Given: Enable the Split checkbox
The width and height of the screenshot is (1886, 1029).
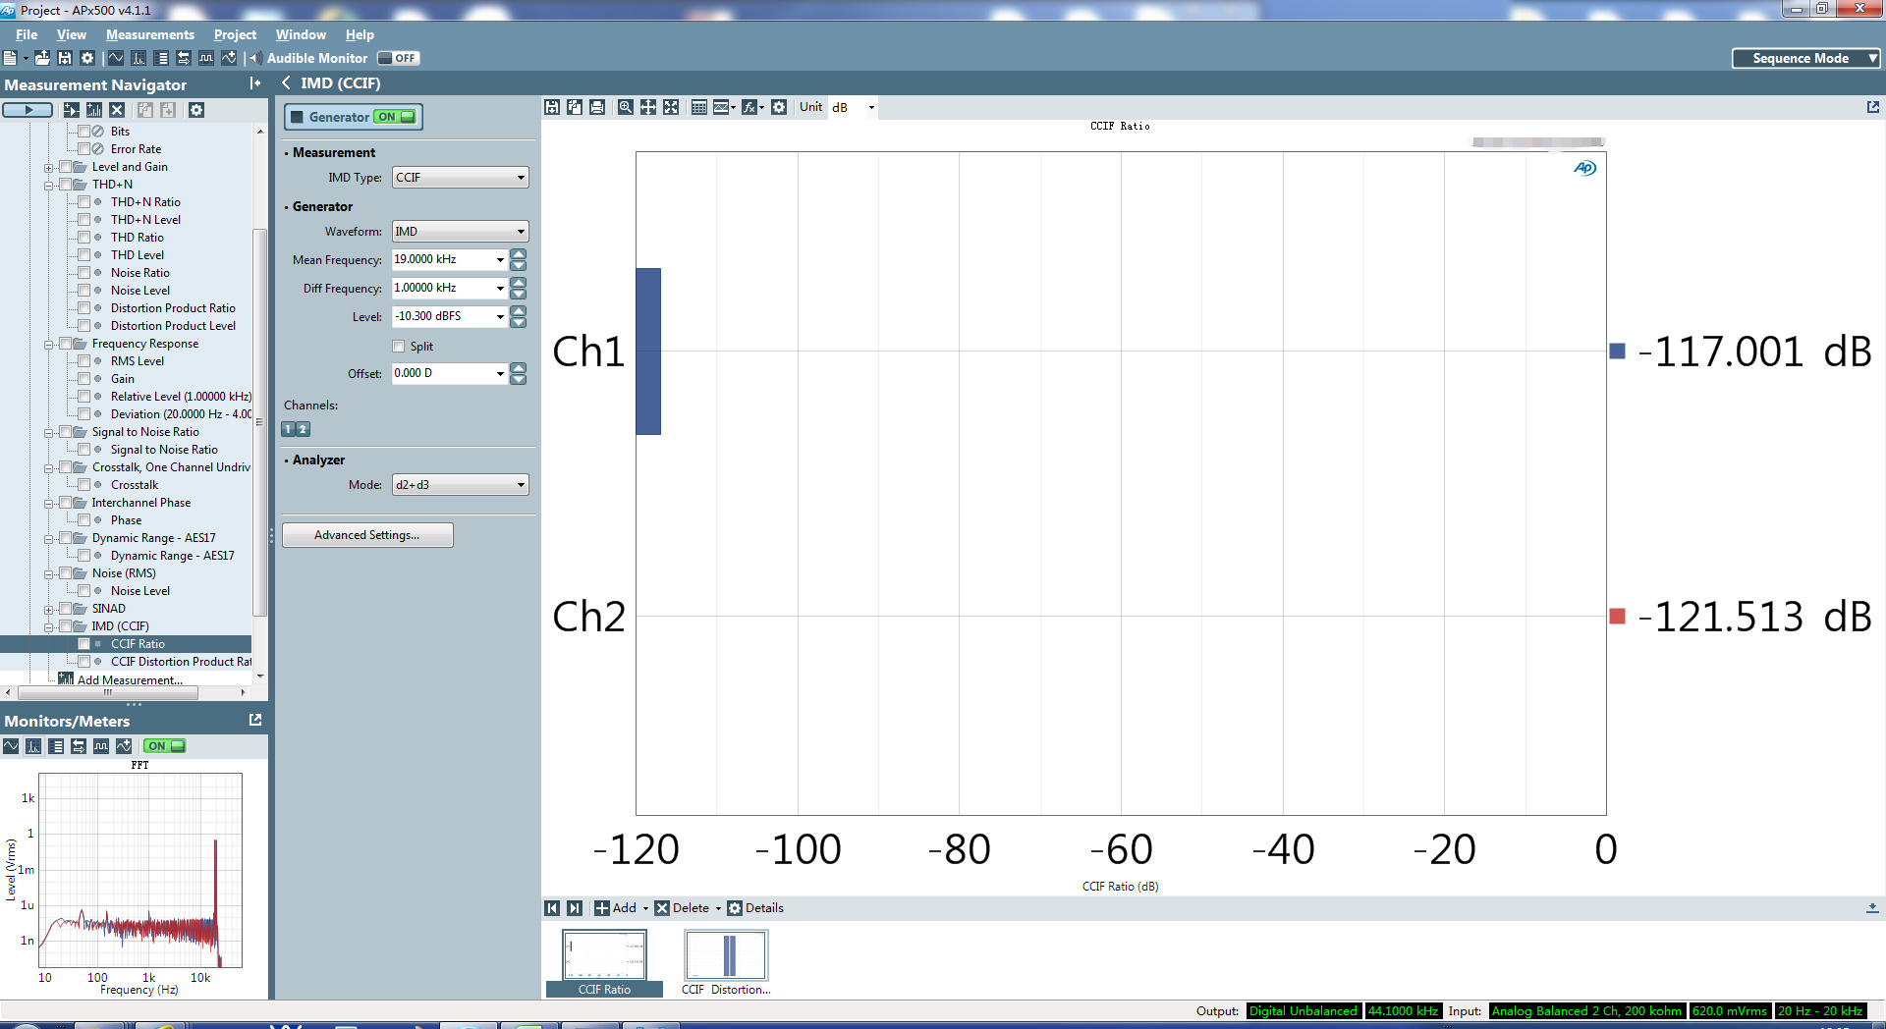Looking at the screenshot, I should 399,347.
